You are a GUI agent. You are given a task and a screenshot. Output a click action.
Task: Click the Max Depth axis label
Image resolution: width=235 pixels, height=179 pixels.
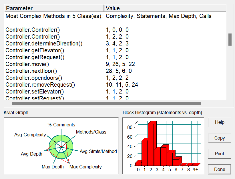(x=53, y=167)
